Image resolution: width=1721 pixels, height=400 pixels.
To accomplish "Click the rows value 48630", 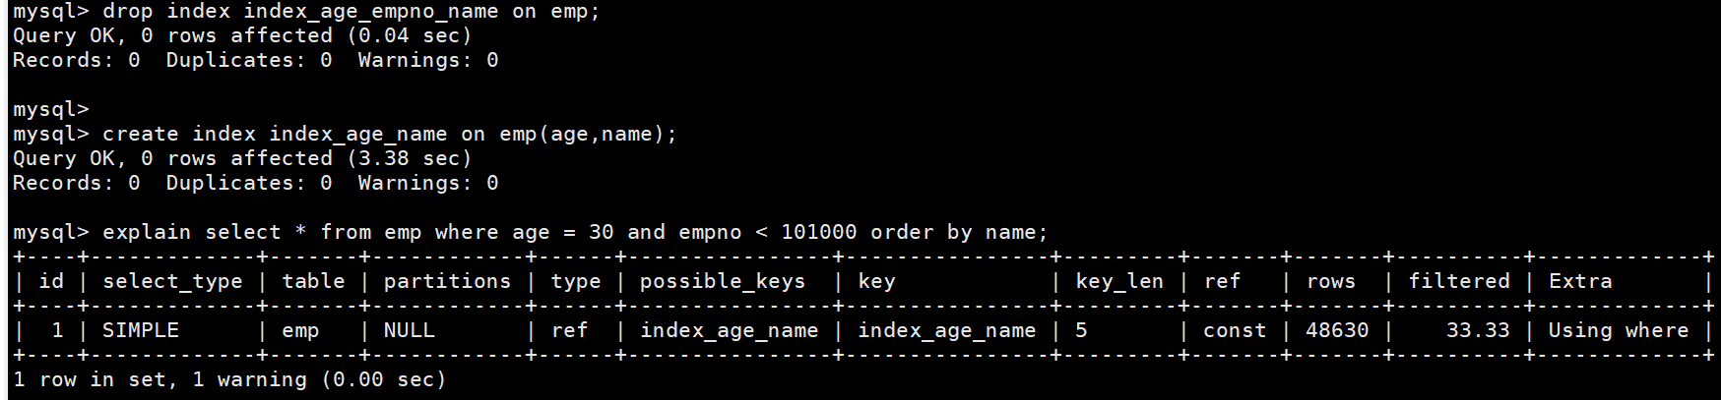I will (1337, 331).
